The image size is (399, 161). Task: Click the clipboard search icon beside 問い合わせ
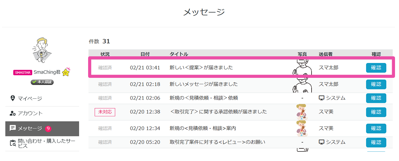tap(13, 143)
